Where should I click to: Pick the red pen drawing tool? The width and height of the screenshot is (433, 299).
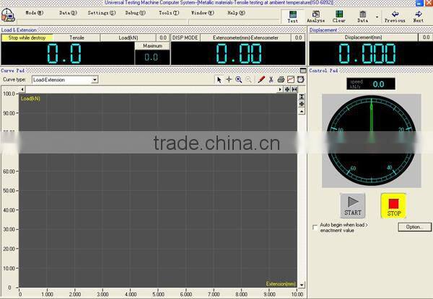pos(261,79)
